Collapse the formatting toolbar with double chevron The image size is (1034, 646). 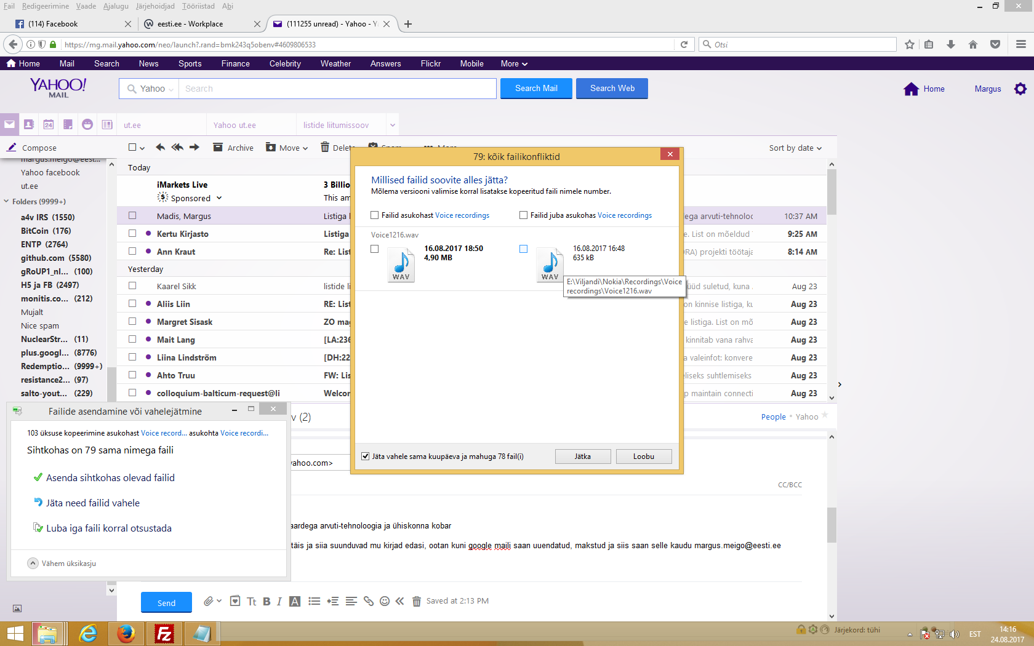coord(400,601)
